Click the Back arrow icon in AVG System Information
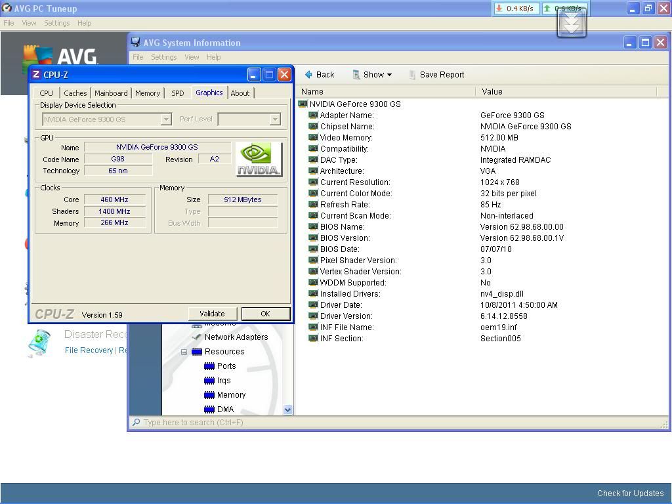The width and height of the screenshot is (672, 504). 308,75
